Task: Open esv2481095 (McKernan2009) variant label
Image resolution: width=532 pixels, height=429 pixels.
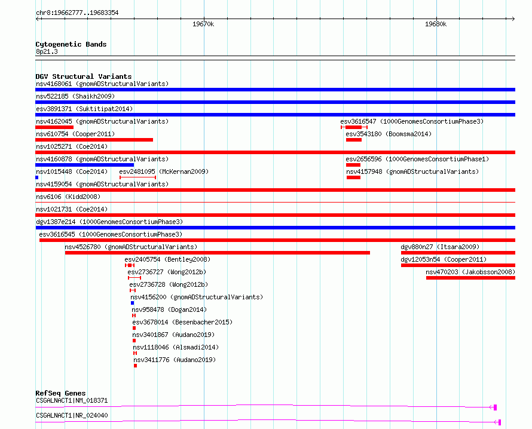Action: click(164, 171)
